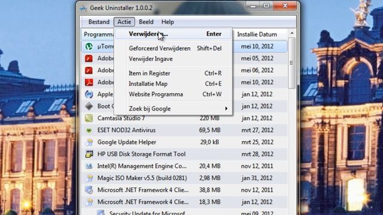Screen dimensions: 383x215
Task: Click the 2,98 MB size cell
Action: tap(209, 178)
